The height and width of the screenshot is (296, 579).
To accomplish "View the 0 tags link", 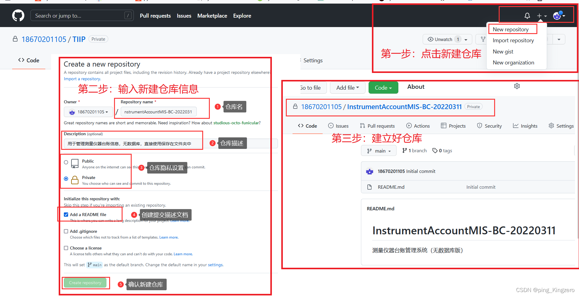I will coord(442,151).
